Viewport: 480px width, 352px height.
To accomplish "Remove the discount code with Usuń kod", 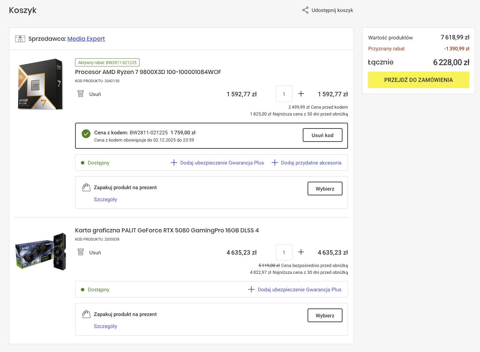I will tap(322, 135).
